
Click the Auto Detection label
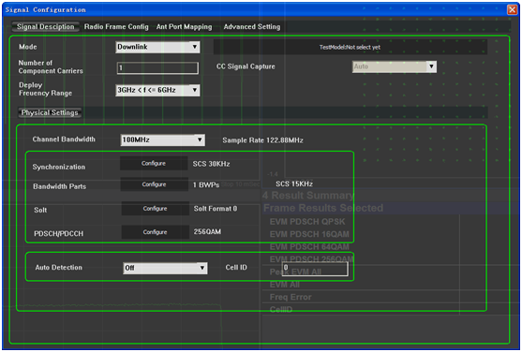click(59, 268)
